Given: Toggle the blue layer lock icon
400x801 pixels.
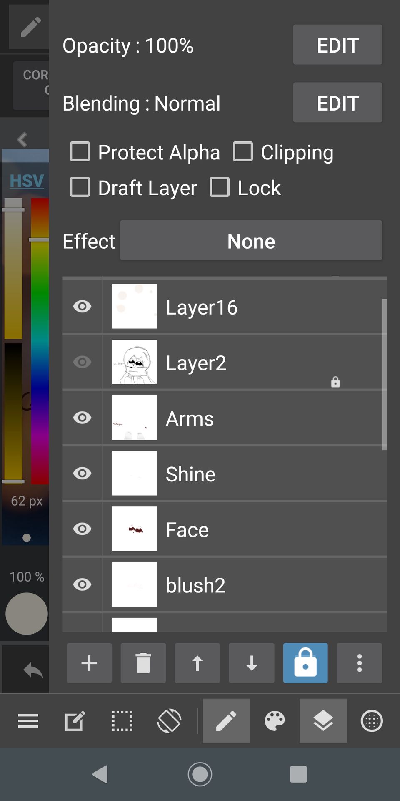Looking at the screenshot, I should (x=305, y=663).
